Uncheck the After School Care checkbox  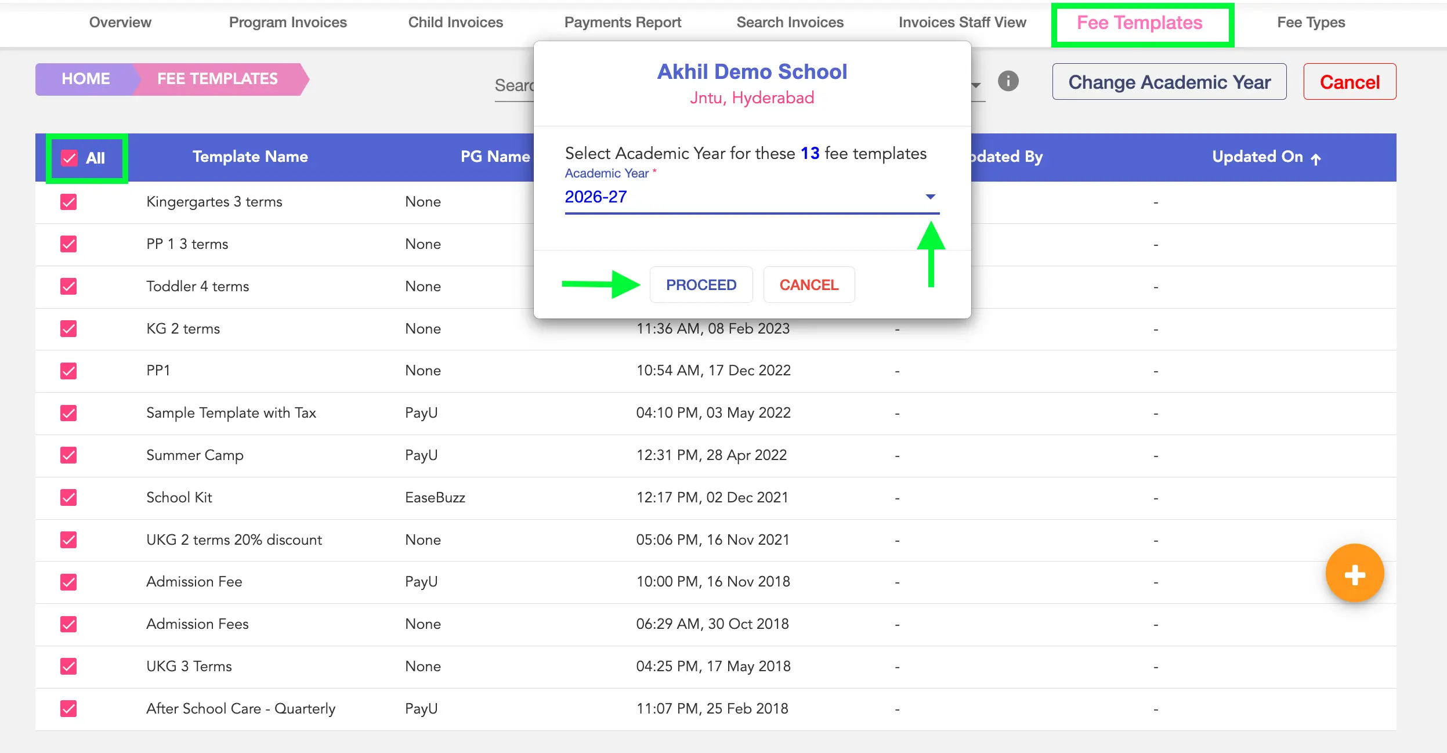tap(68, 709)
